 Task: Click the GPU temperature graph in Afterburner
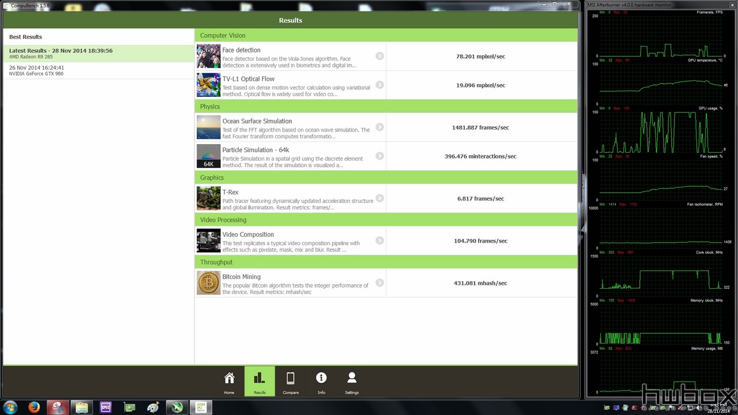click(661, 83)
